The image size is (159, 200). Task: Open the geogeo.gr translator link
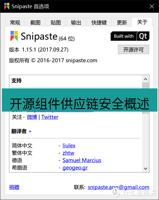pyautogui.click(x=75, y=168)
